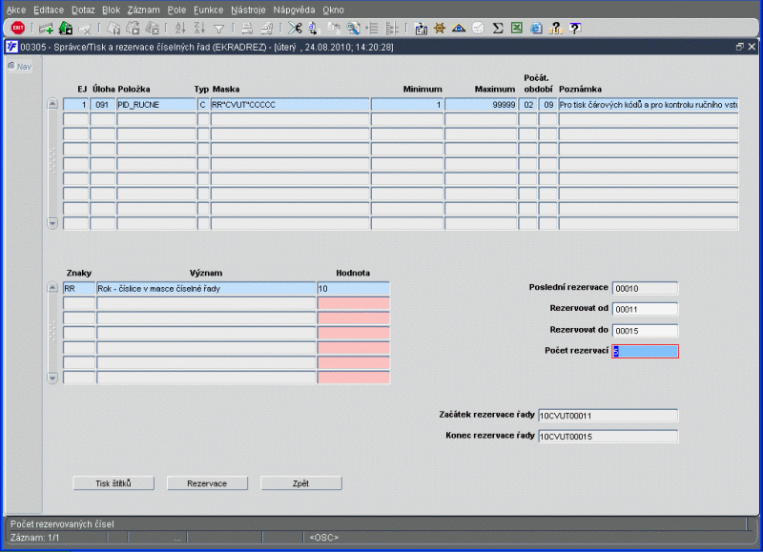The height and width of the screenshot is (552, 763).
Task: Click the Úloha cell showing 091
Action: coord(102,105)
